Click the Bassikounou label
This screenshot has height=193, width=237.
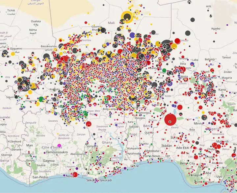[x=49, y=46]
